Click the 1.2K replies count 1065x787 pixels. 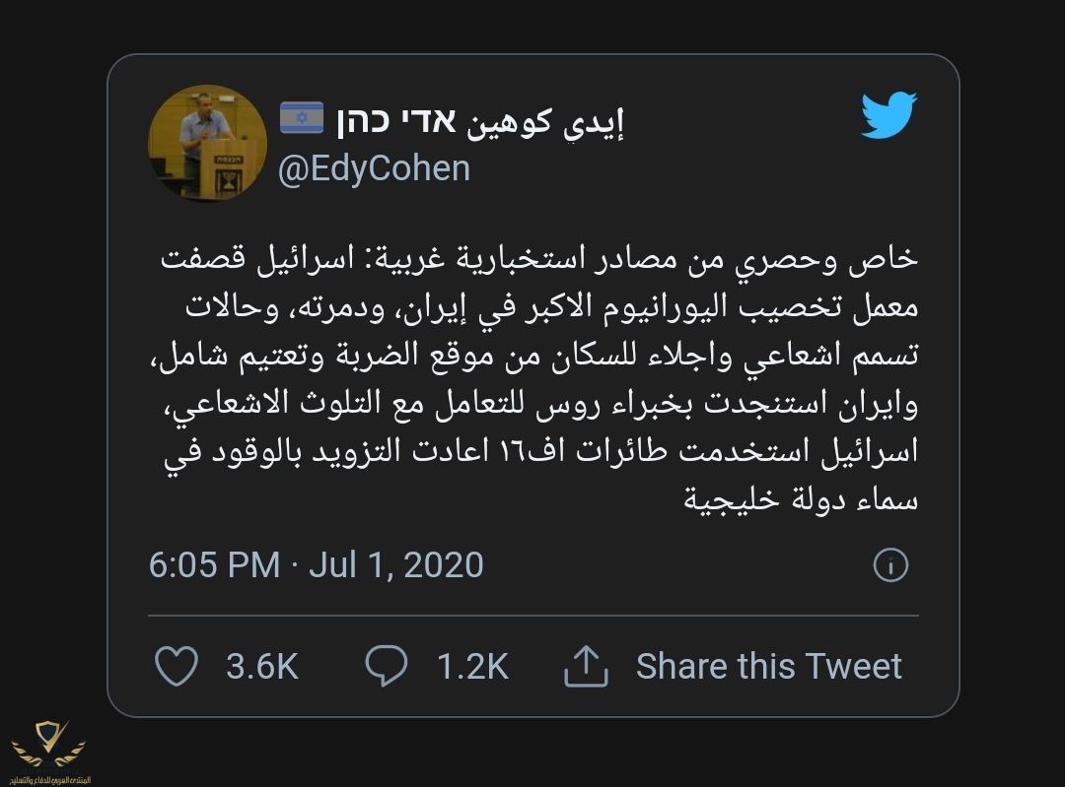pyautogui.click(x=472, y=667)
